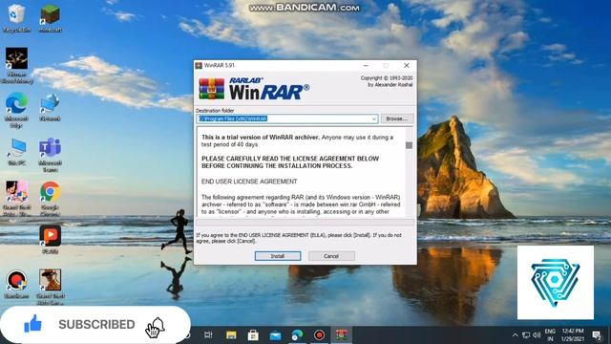Minimize the WinRAR 5.91 window
This screenshot has width=611, height=344.
[366, 65]
